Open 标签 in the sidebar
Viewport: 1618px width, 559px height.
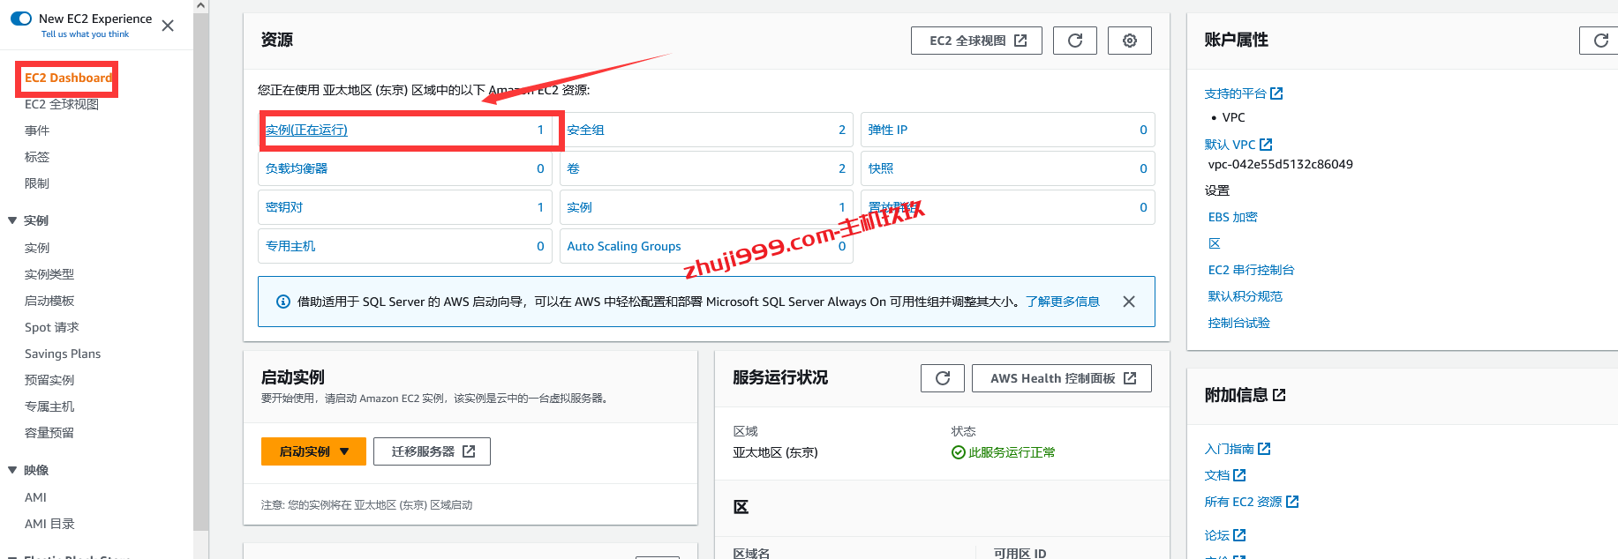37,157
